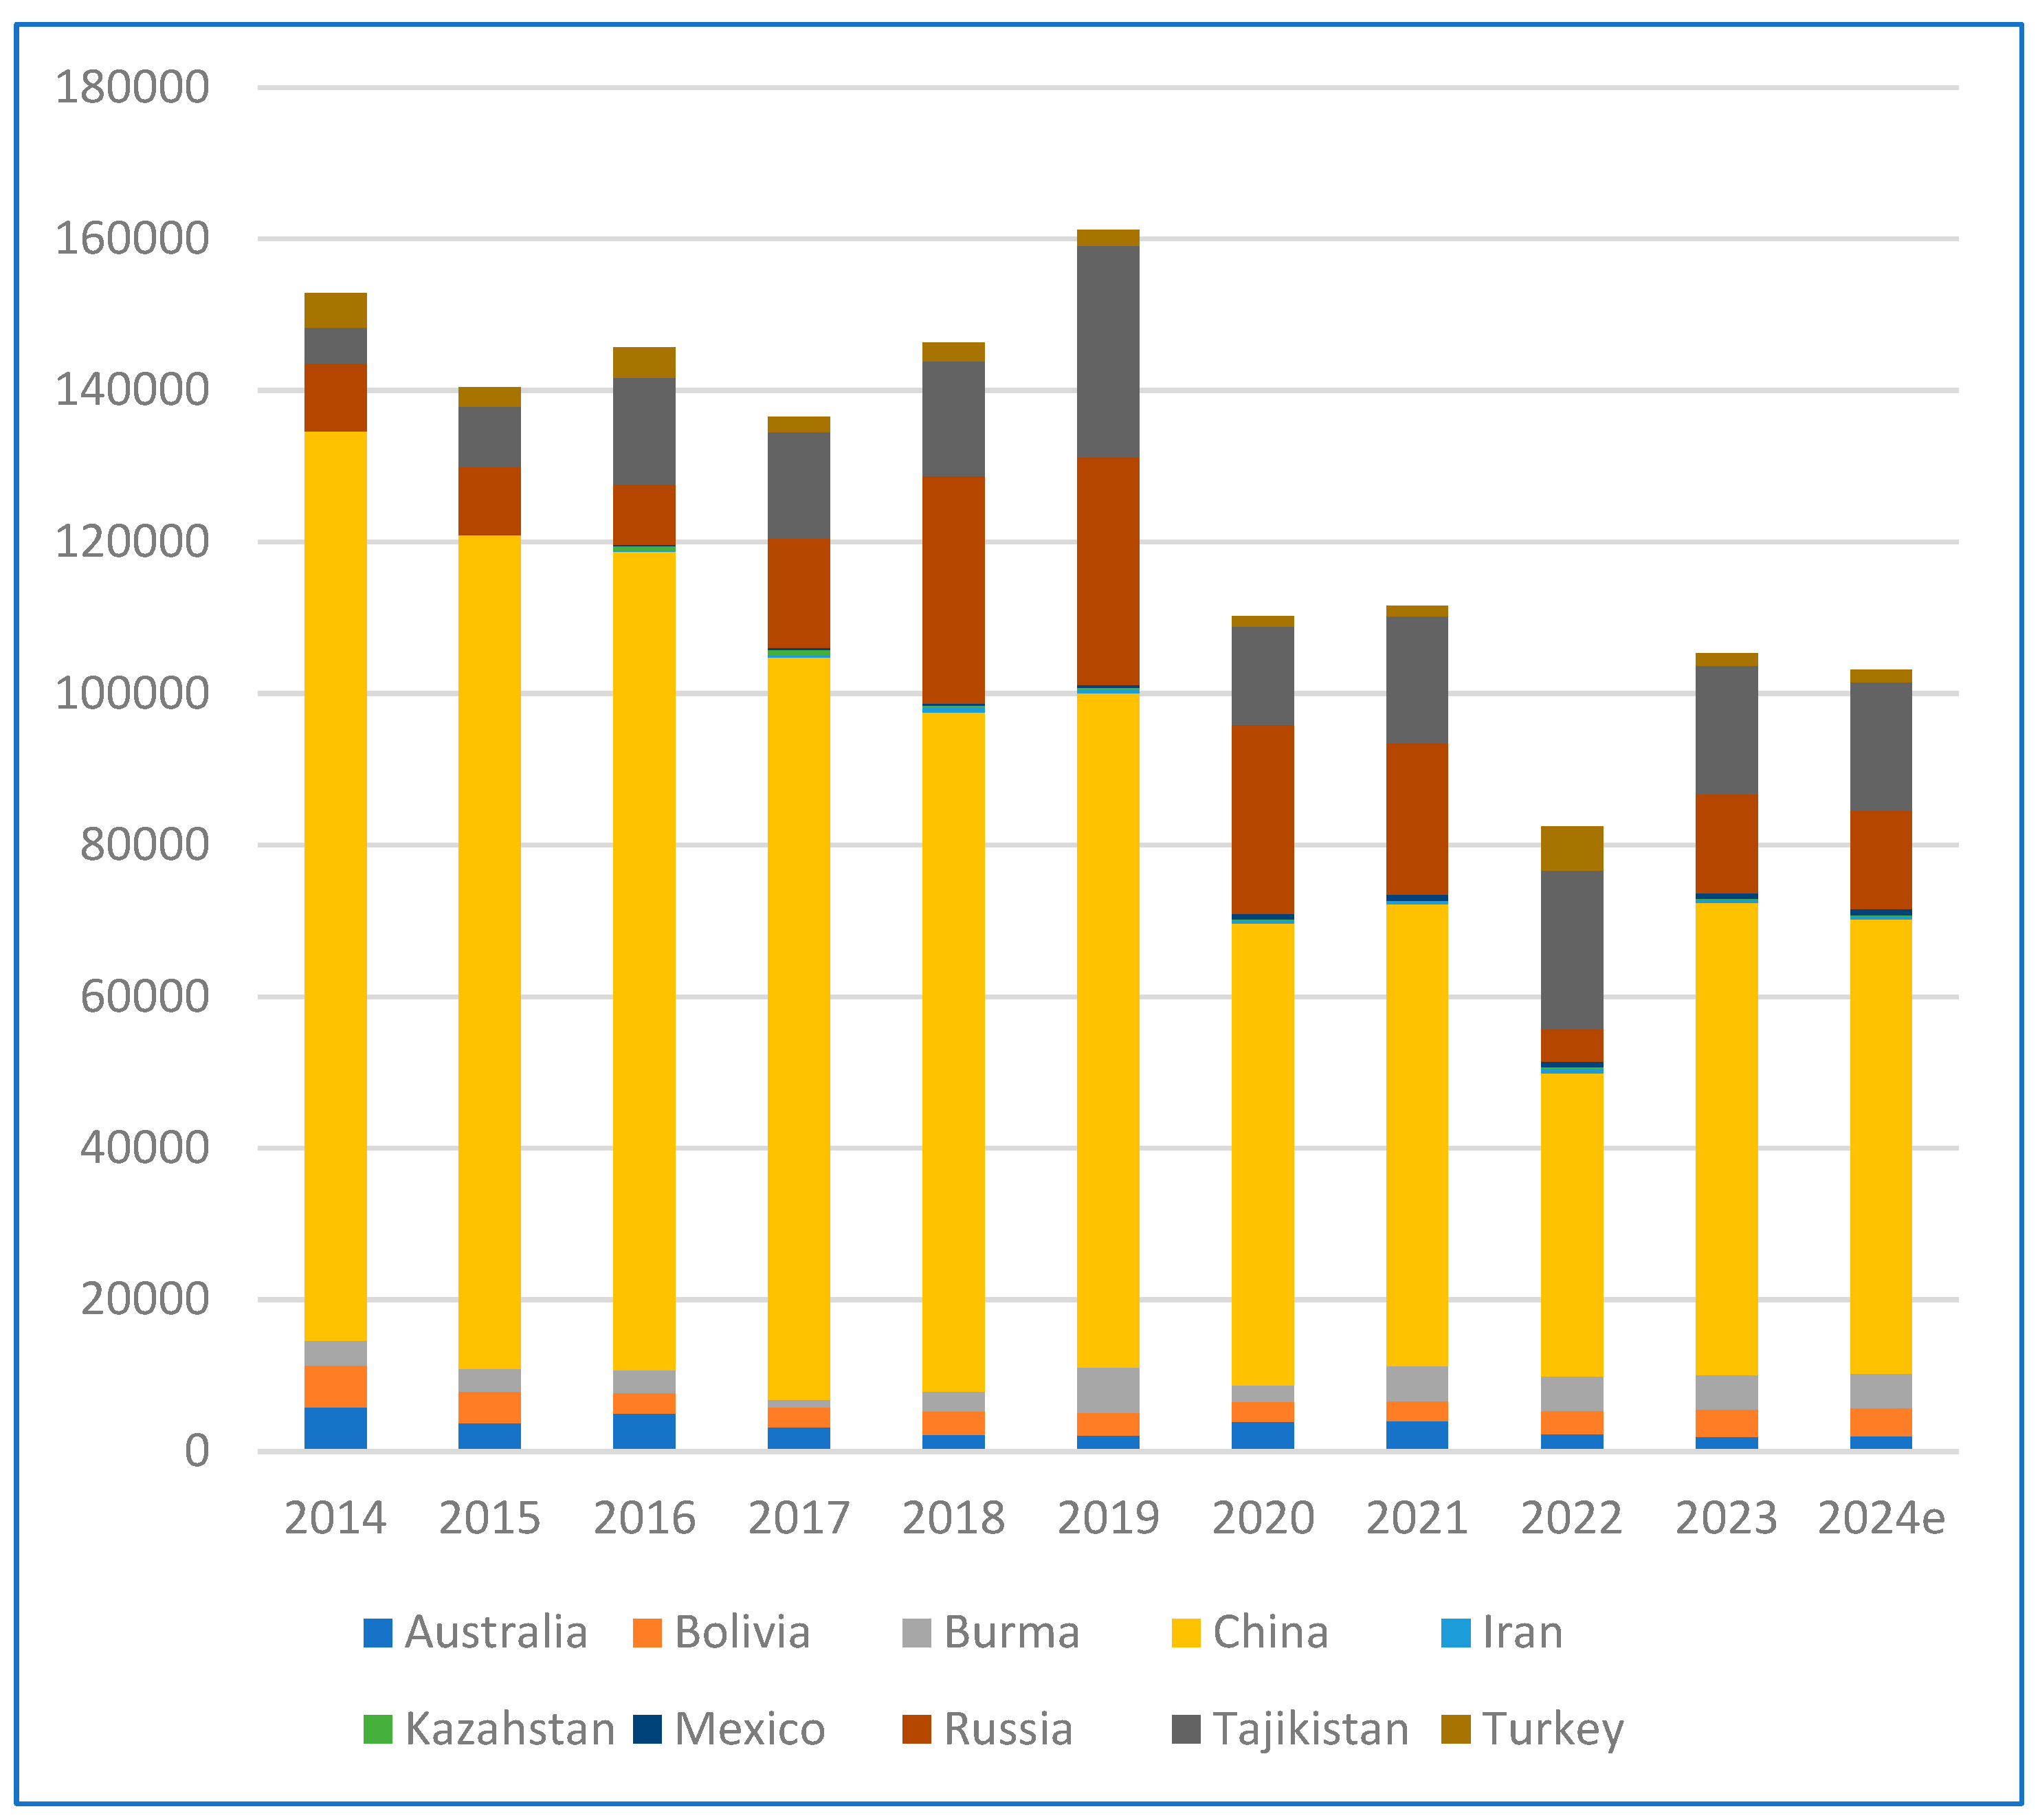Viewport: 2040px width, 1820px height.
Task: Click the Burma legend color swatch
Action: pyautogui.click(x=916, y=1633)
